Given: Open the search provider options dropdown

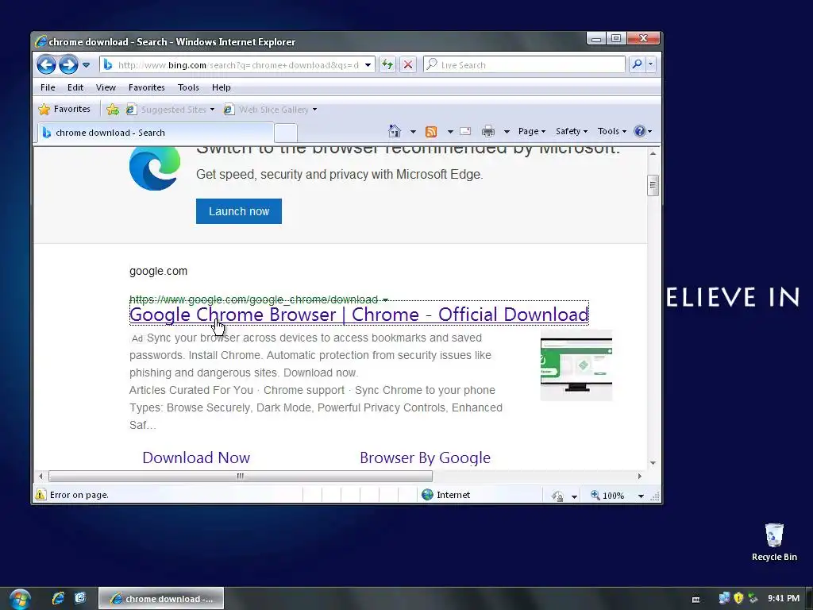Looking at the screenshot, I should 651,64.
